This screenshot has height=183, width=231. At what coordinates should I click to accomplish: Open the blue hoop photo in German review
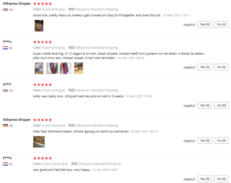[39, 142]
